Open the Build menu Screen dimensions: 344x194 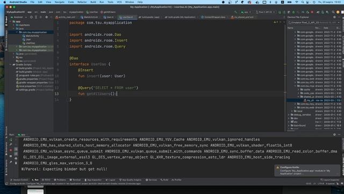point(93,2)
